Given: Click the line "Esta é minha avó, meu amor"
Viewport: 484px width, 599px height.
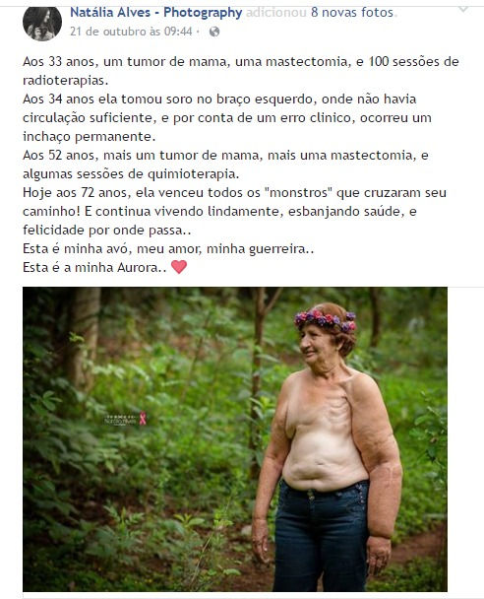Looking at the screenshot, I should [x=168, y=248].
